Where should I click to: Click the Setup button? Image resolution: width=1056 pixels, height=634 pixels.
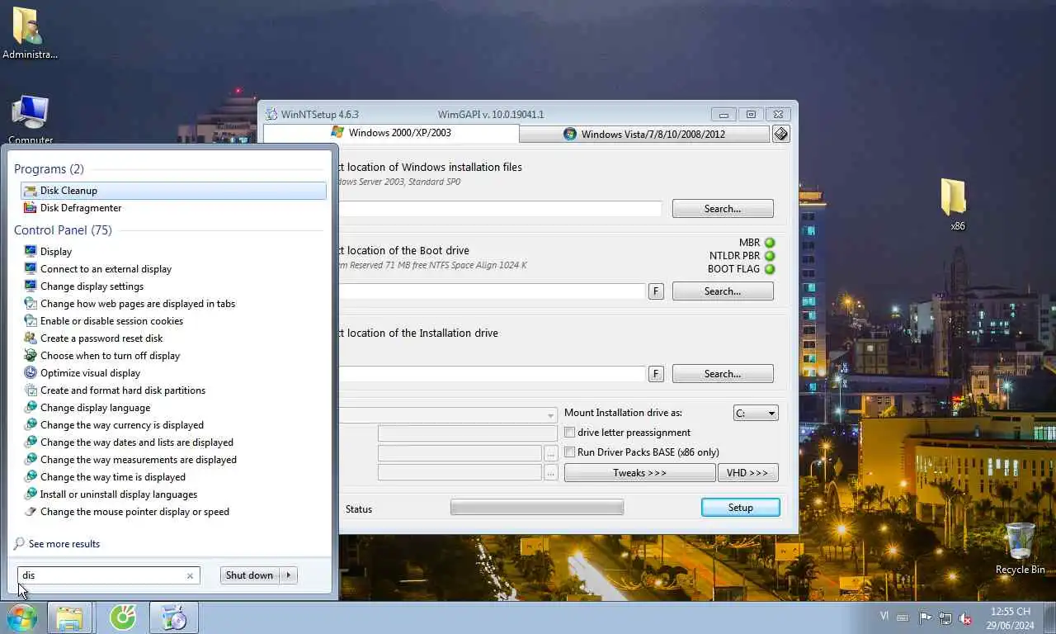tap(741, 508)
